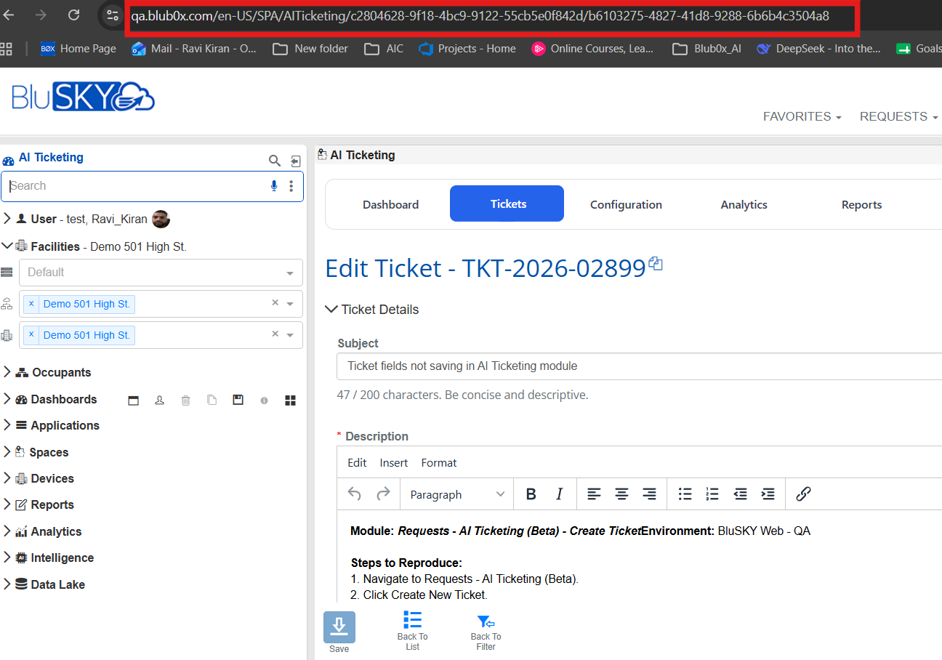The width and height of the screenshot is (942, 660).
Task: Open the editor Insert menu
Action: coord(394,462)
